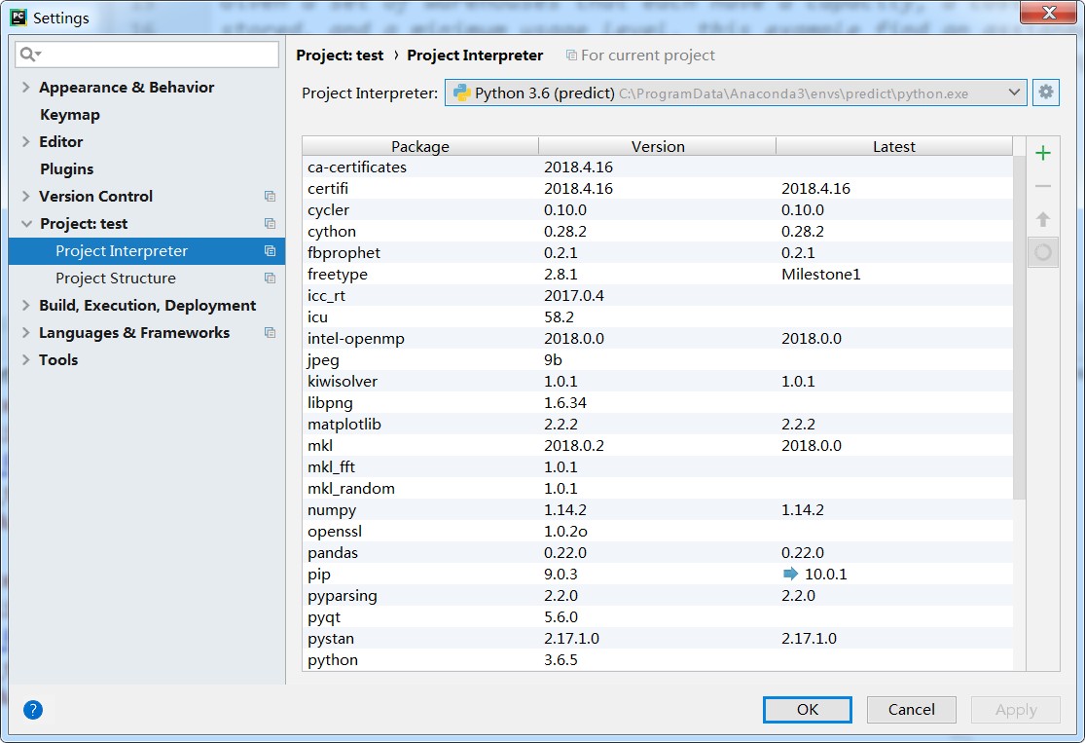1085x743 pixels.
Task: Select the pandas package row
Action: 658,553
